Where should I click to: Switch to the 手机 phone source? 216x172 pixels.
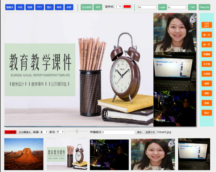coord(20,7)
